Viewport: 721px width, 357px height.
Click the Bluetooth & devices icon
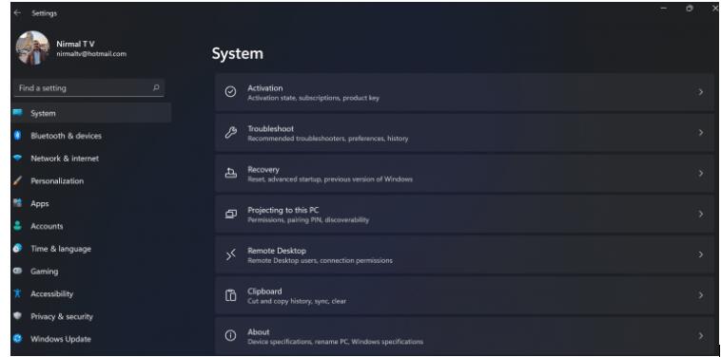click(17, 136)
